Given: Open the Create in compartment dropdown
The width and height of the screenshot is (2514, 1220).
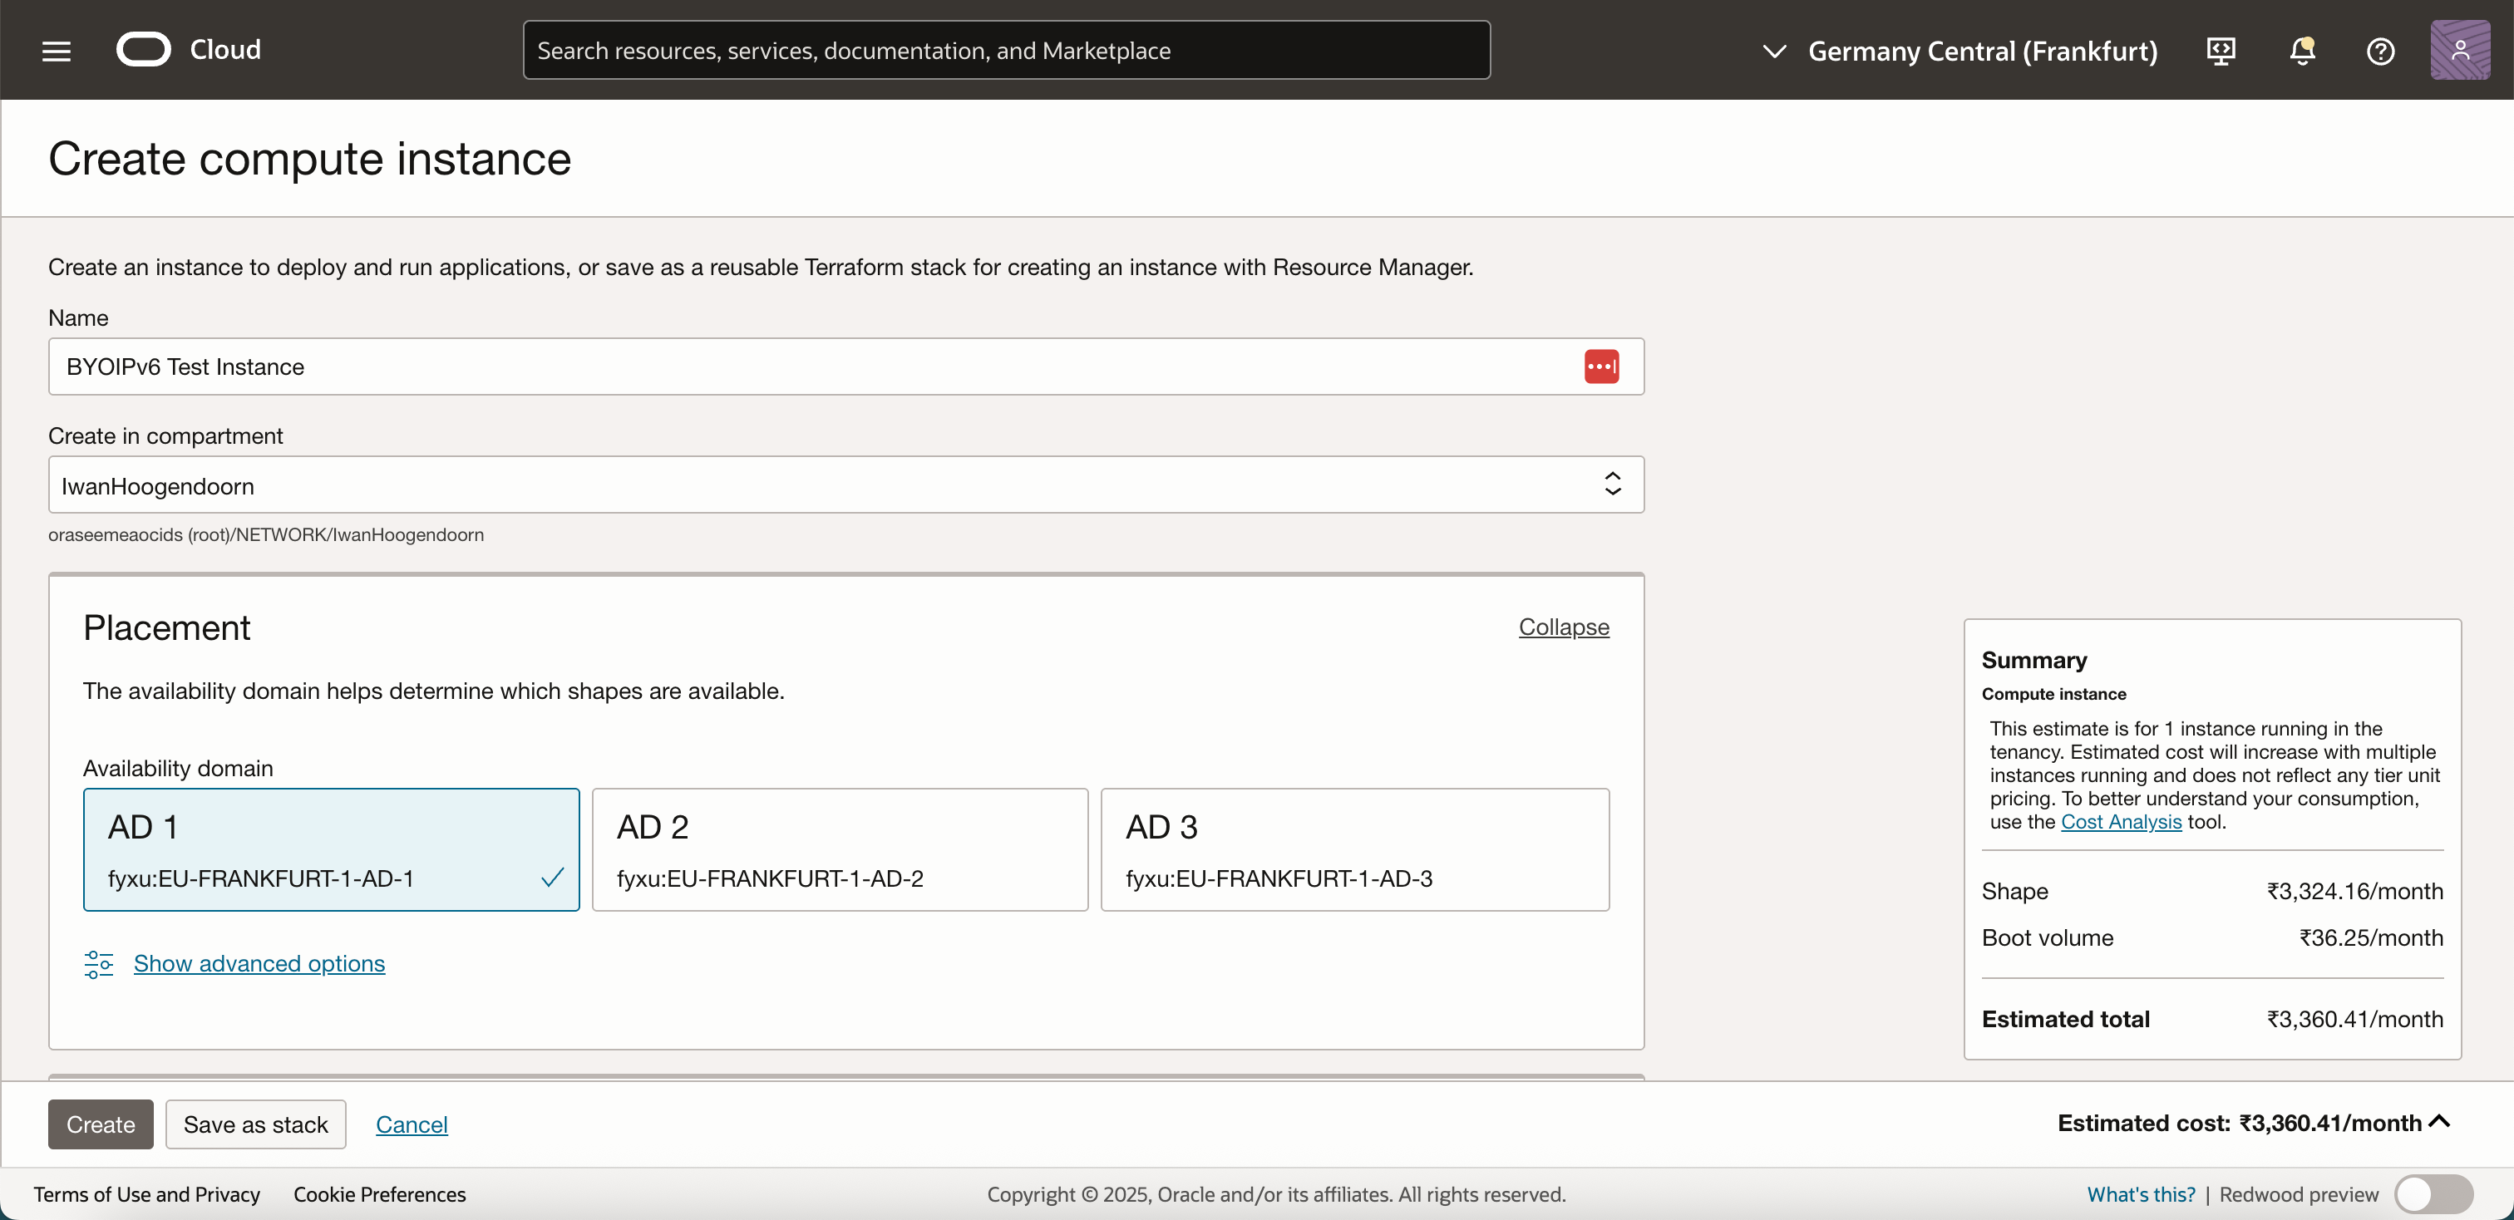Looking at the screenshot, I should point(845,485).
